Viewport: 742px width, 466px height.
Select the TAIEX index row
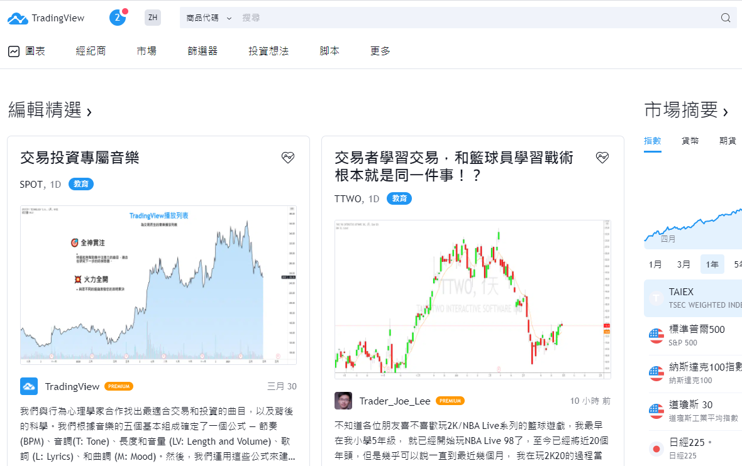693,298
